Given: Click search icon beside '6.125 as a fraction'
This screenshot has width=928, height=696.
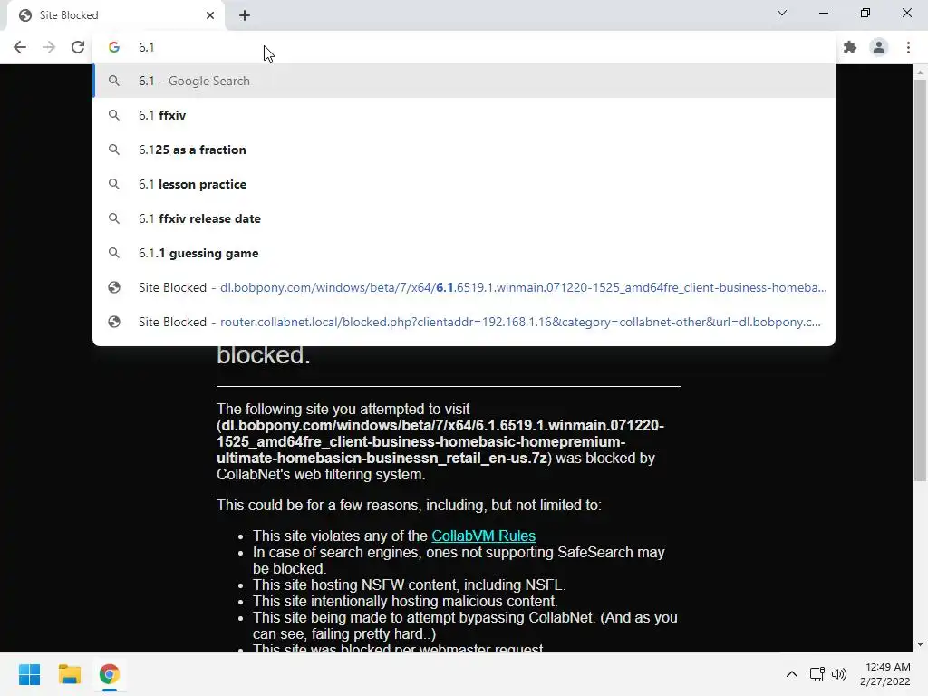Looking at the screenshot, I should 114,150.
